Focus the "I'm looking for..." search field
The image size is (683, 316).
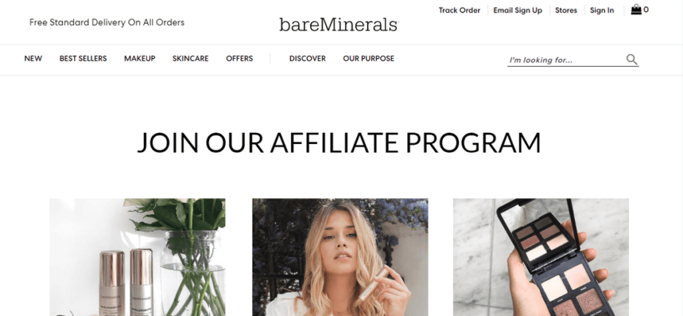click(x=566, y=60)
